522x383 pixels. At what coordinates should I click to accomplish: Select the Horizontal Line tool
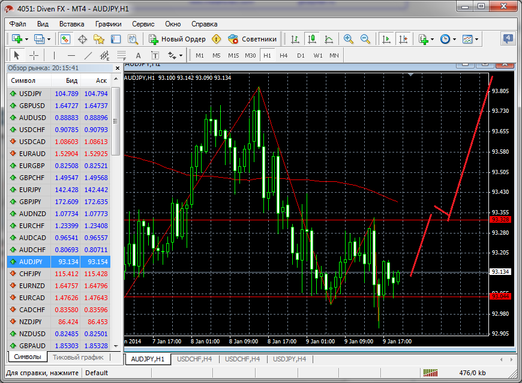(71, 55)
